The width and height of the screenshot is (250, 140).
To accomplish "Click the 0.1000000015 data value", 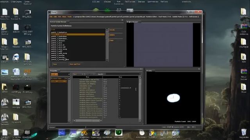I will tap(125, 88).
